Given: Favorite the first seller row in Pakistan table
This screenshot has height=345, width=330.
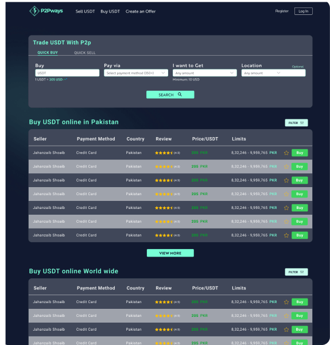Looking at the screenshot, I should [286, 153].
